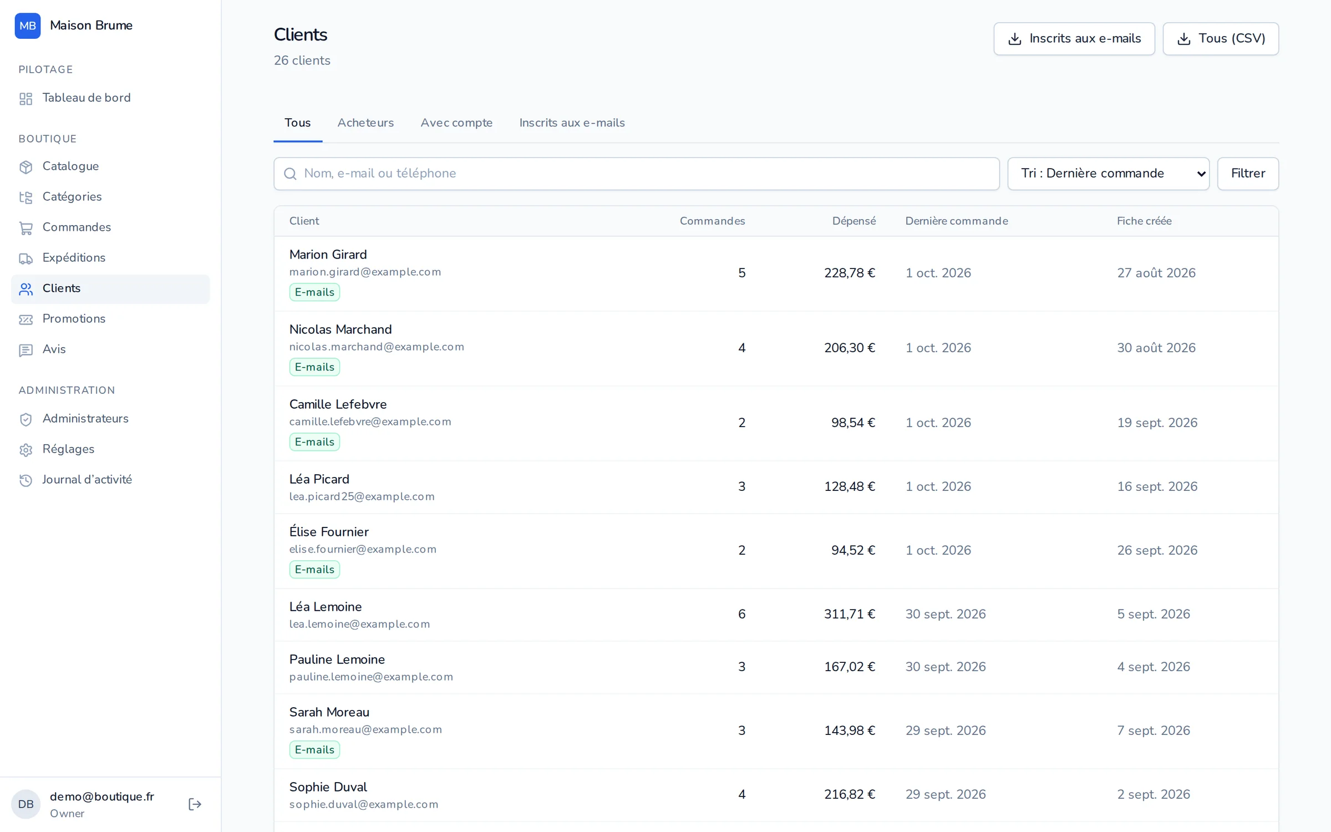Open Sophie Duval client row
The image size is (1331, 832).
point(776,795)
